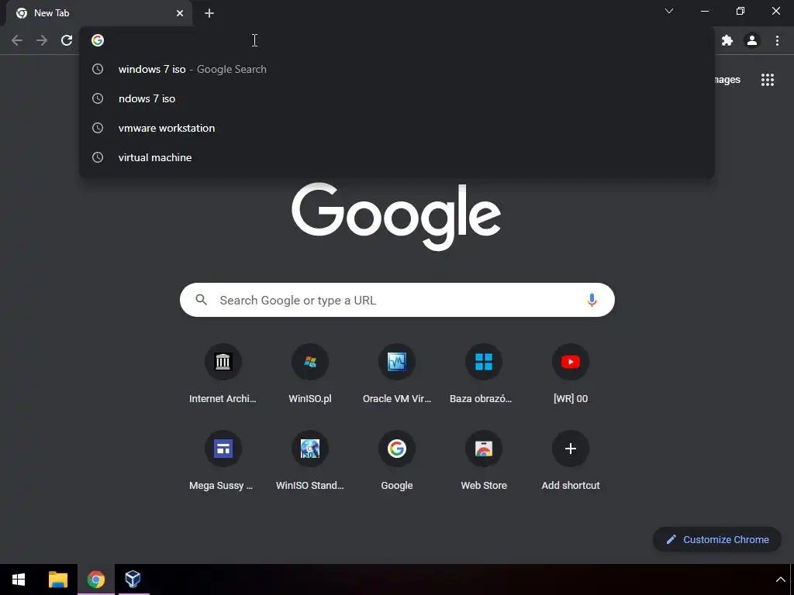This screenshot has height=595, width=794.
Task: Open the Extensions puzzle icon
Action: [x=727, y=40]
